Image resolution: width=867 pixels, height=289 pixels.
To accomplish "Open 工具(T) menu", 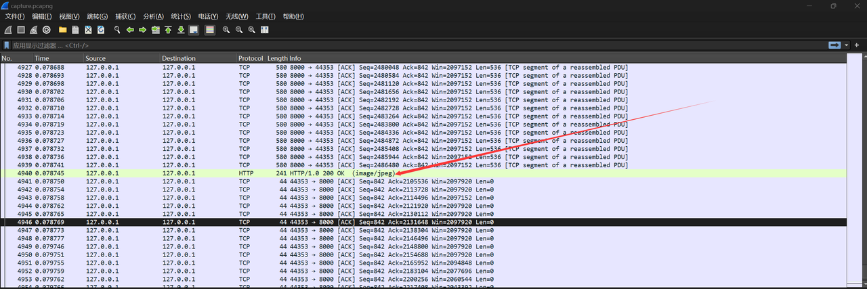I will [266, 16].
